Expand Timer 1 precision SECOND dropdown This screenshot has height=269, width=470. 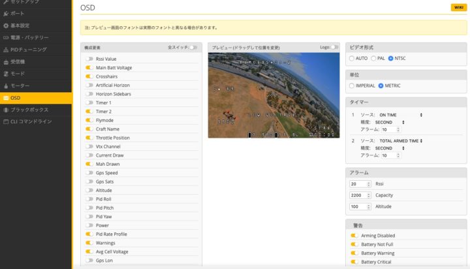click(390, 122)
